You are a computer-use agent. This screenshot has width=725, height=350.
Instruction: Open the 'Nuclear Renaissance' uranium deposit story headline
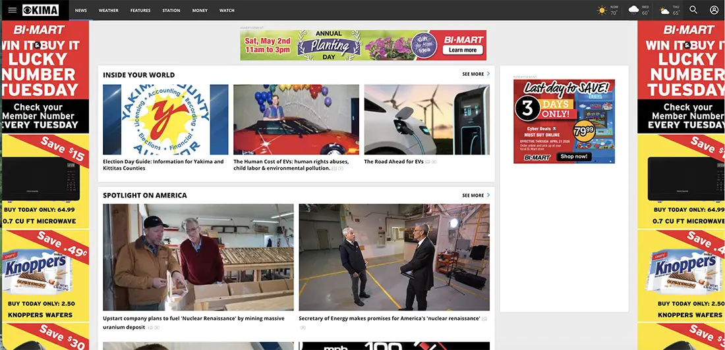tap(194, 323)
